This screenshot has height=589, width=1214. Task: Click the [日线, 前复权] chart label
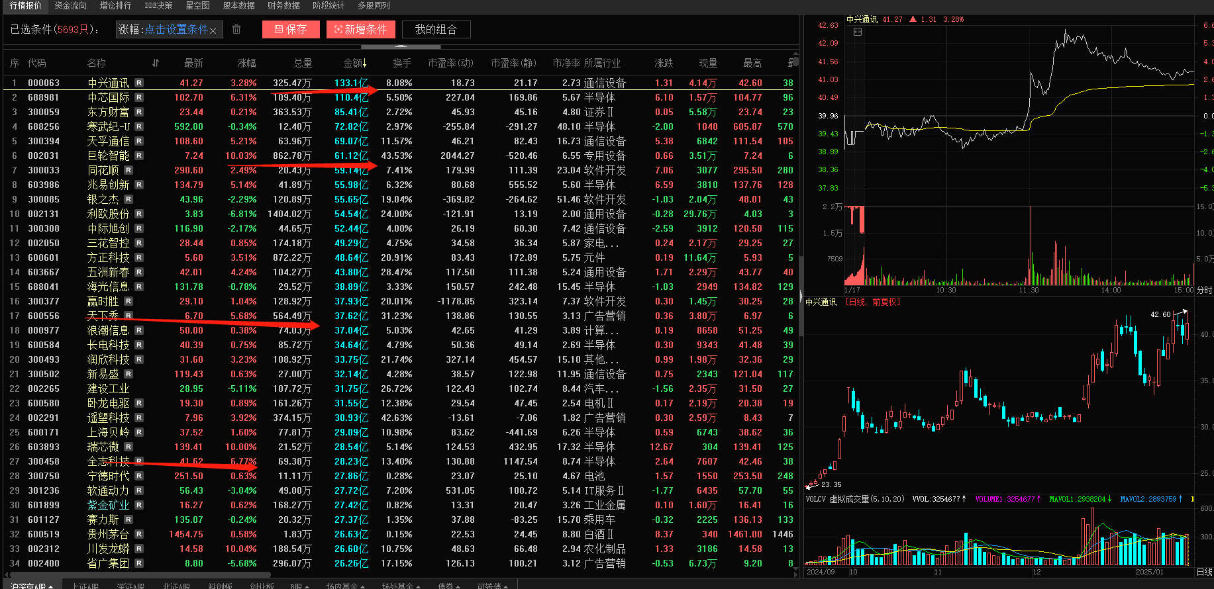coord(873,302)
